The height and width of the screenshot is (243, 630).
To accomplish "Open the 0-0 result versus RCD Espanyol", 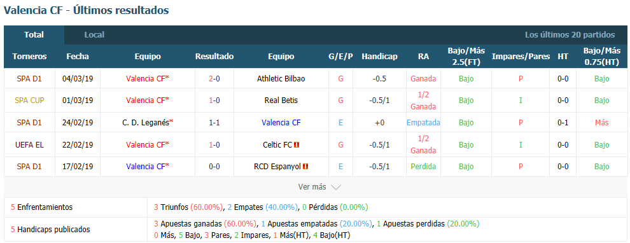I will pos(214,166).
